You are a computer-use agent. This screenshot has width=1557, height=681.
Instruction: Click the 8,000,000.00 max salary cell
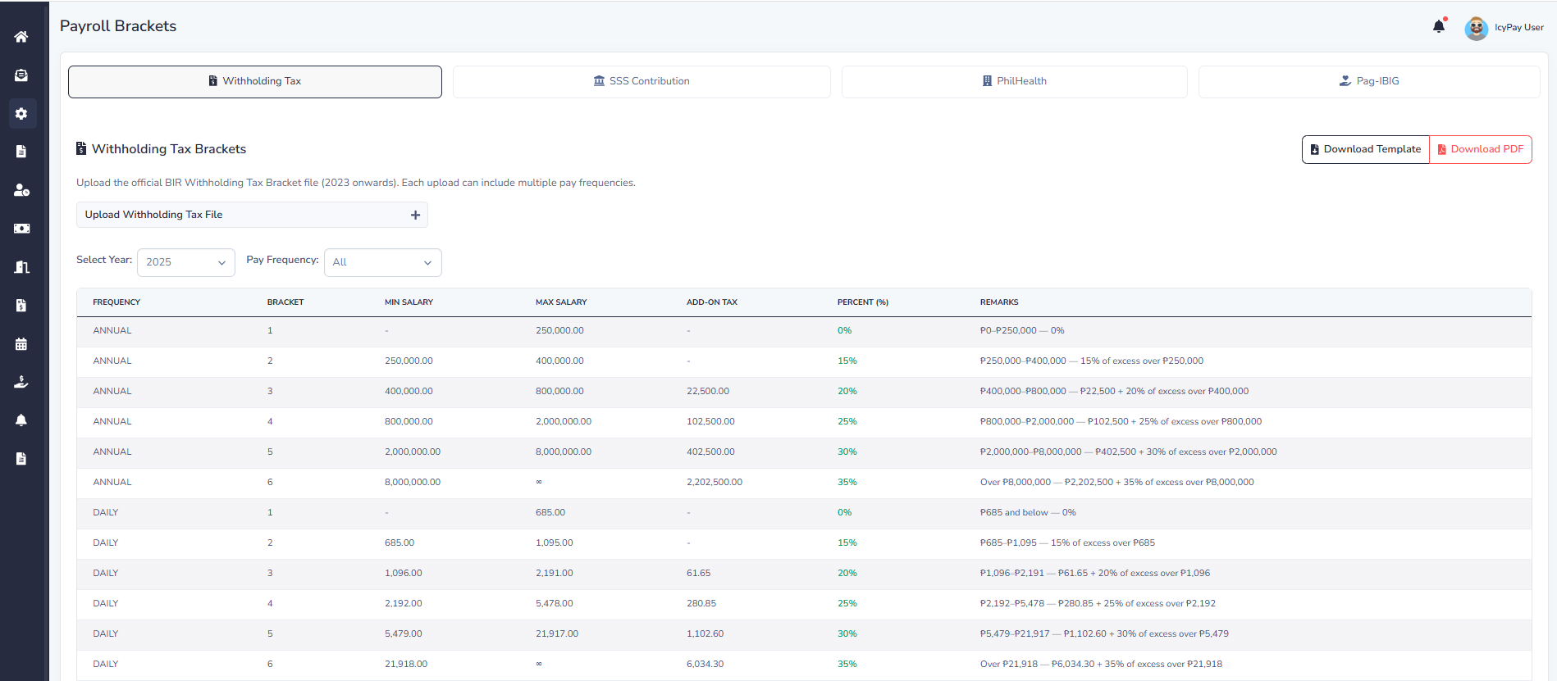(564, 452)
